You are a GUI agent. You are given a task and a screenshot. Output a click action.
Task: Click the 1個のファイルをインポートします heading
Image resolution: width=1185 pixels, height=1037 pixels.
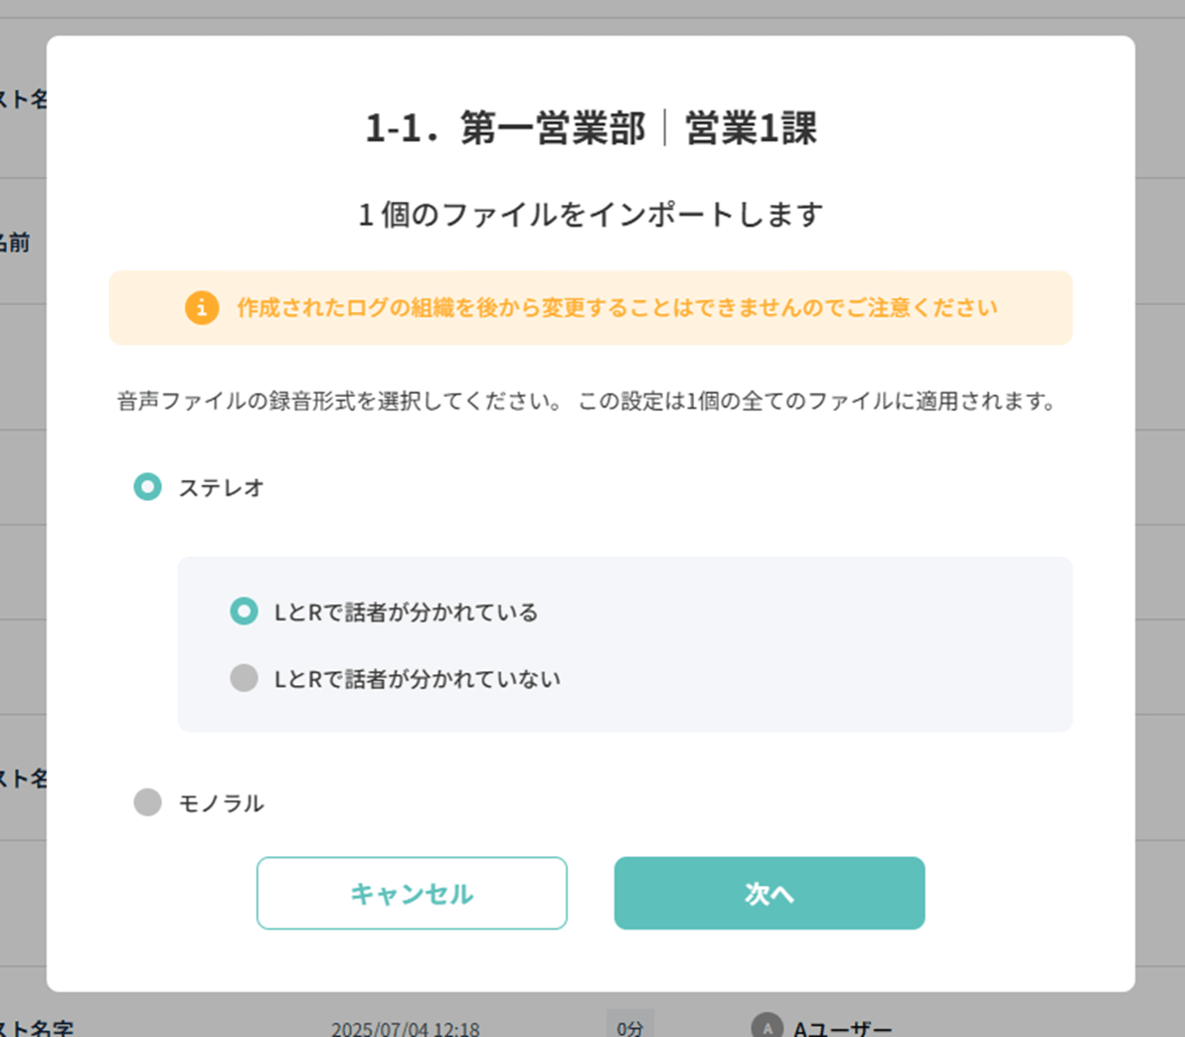(x=591, y=215)
